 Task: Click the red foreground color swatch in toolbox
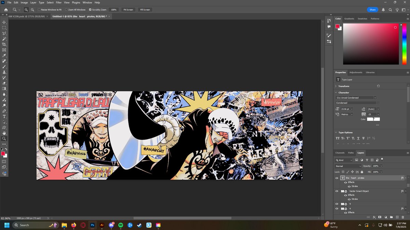coord(3,154)
